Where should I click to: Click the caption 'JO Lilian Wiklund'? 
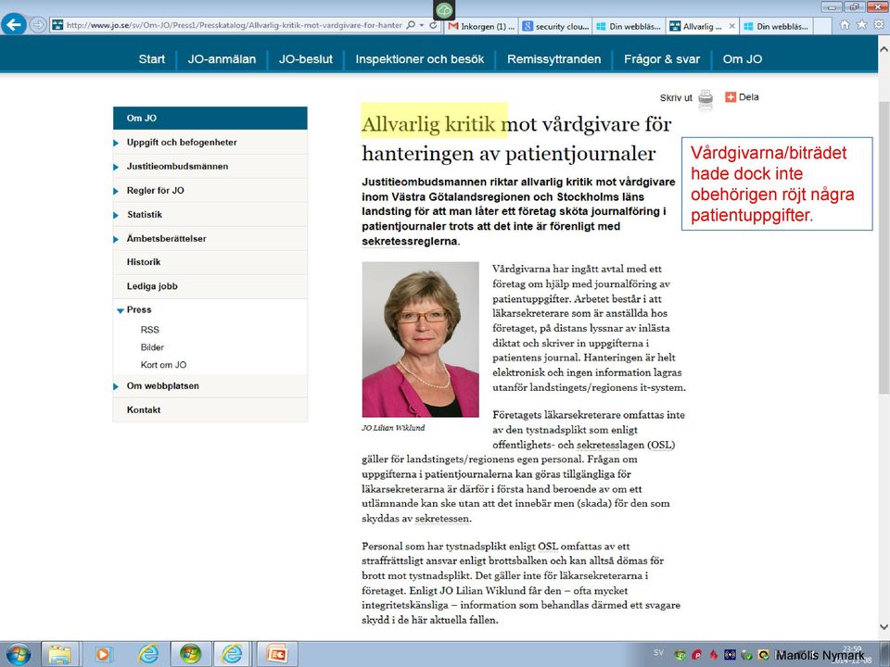click(x=393, y=428)
